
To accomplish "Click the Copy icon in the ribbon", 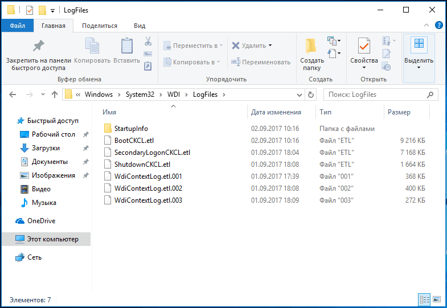I will point(92,46).
